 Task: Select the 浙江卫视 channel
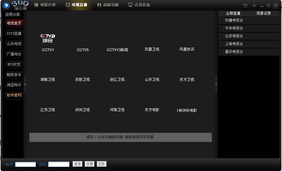(x=117, y=80)
